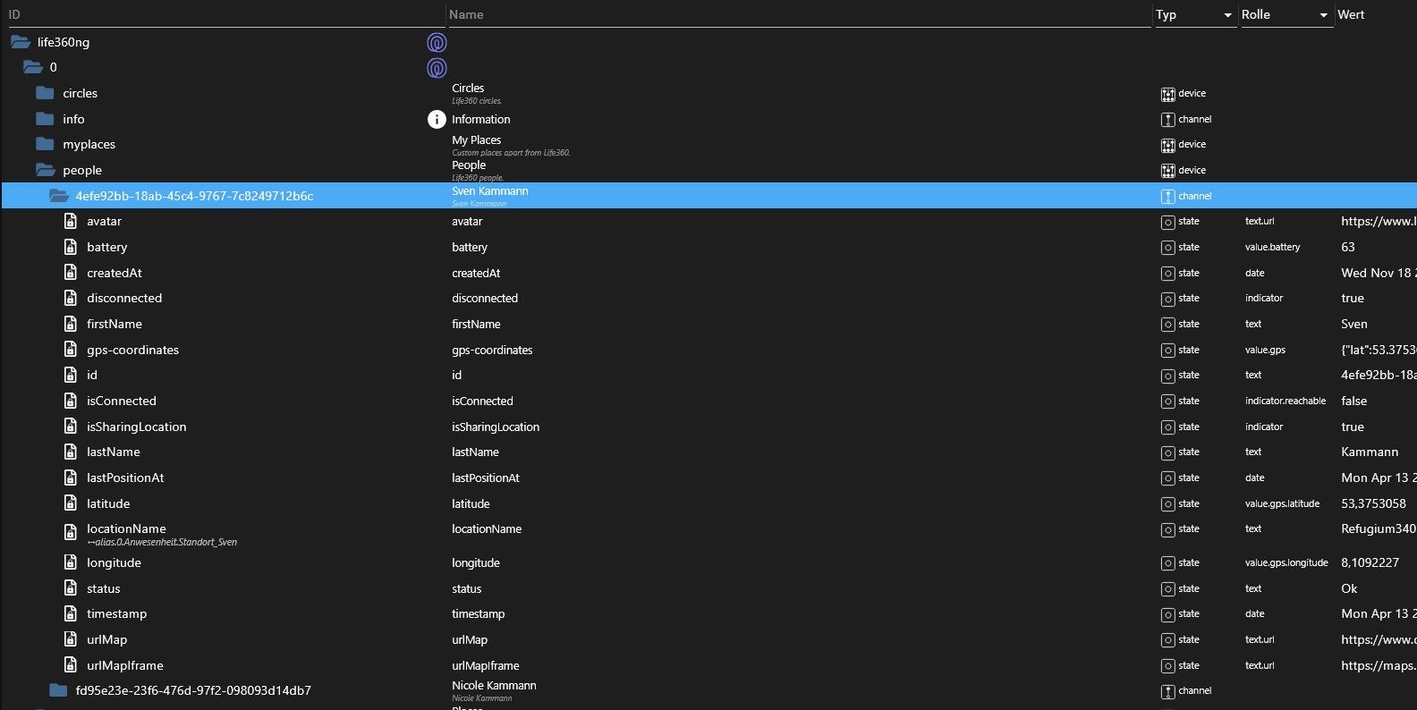This screenshot has width=1417, height=710.
Task: Click the Information channel info icon
Action: [x=437, y=119]
